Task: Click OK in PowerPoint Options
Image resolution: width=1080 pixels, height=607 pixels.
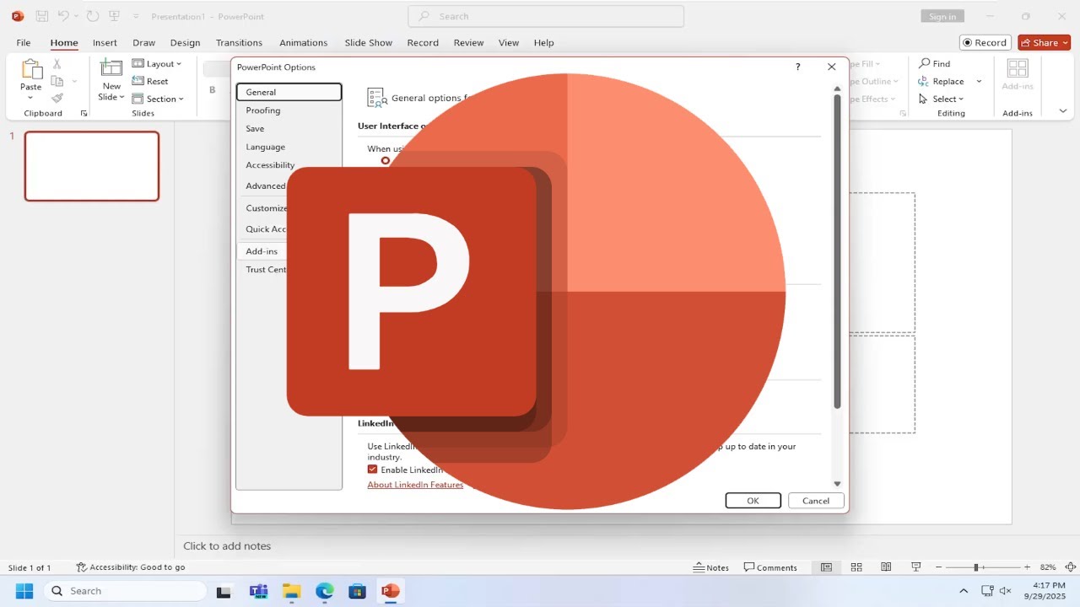Action: click(753, 501)
